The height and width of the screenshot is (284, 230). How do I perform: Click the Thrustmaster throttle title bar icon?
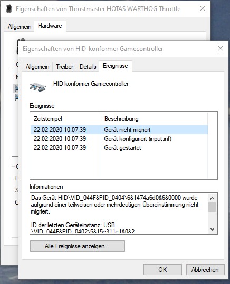coord(9,9)
